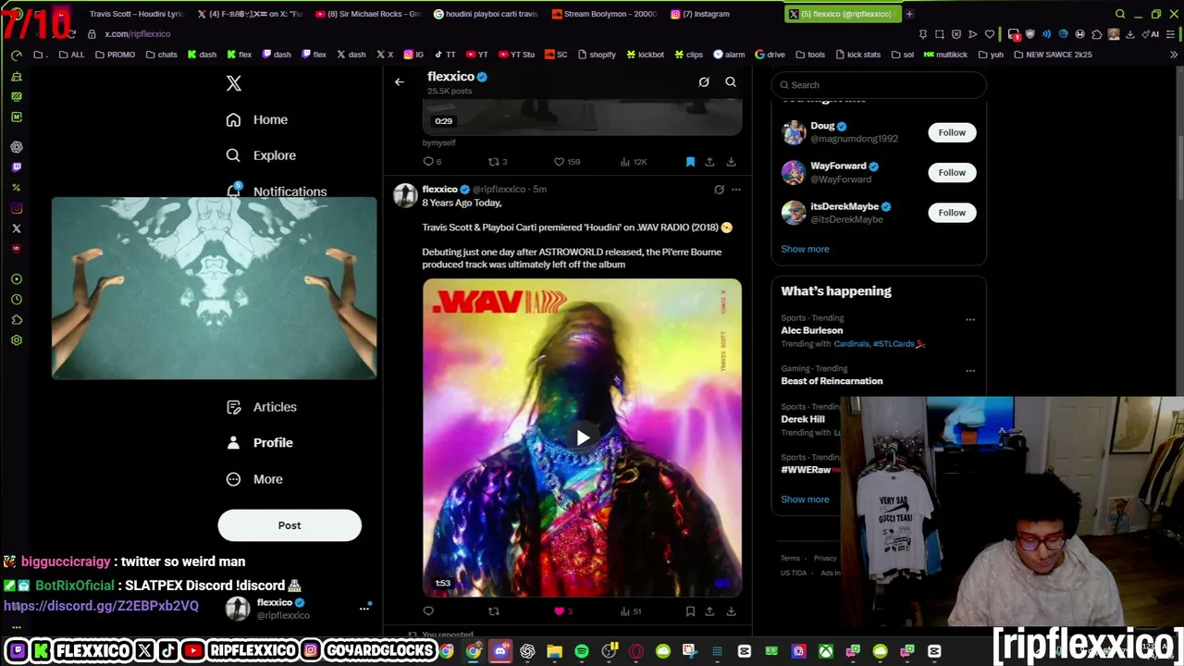Open search icon in flexxico profile header
1184x666 pixels.
(731, 82)
